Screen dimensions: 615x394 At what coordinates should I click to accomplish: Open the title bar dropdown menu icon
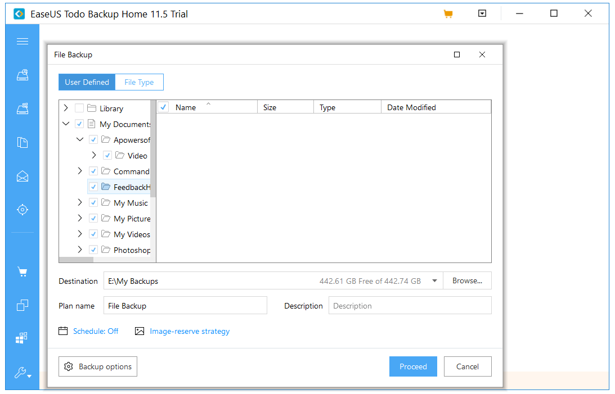tap(482, 13)
